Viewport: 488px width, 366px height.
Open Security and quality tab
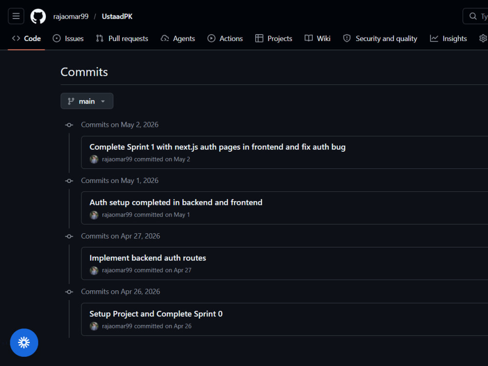(x=380, y=38)
